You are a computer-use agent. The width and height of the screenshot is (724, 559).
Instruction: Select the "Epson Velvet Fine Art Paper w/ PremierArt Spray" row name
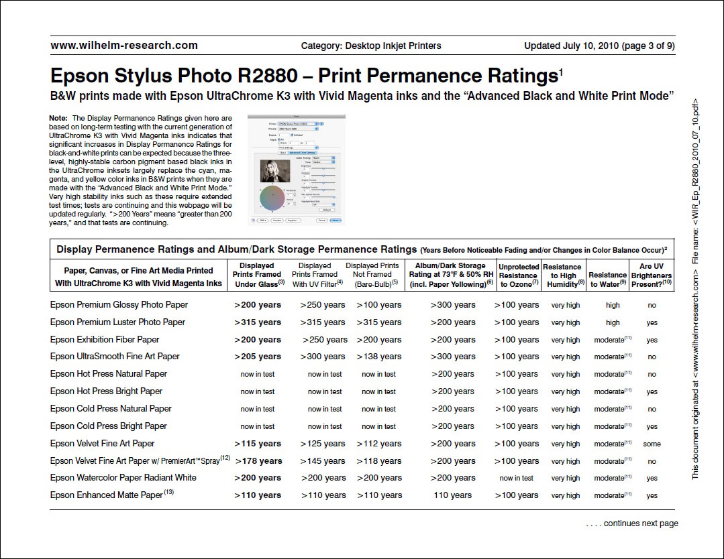[140, 460]
